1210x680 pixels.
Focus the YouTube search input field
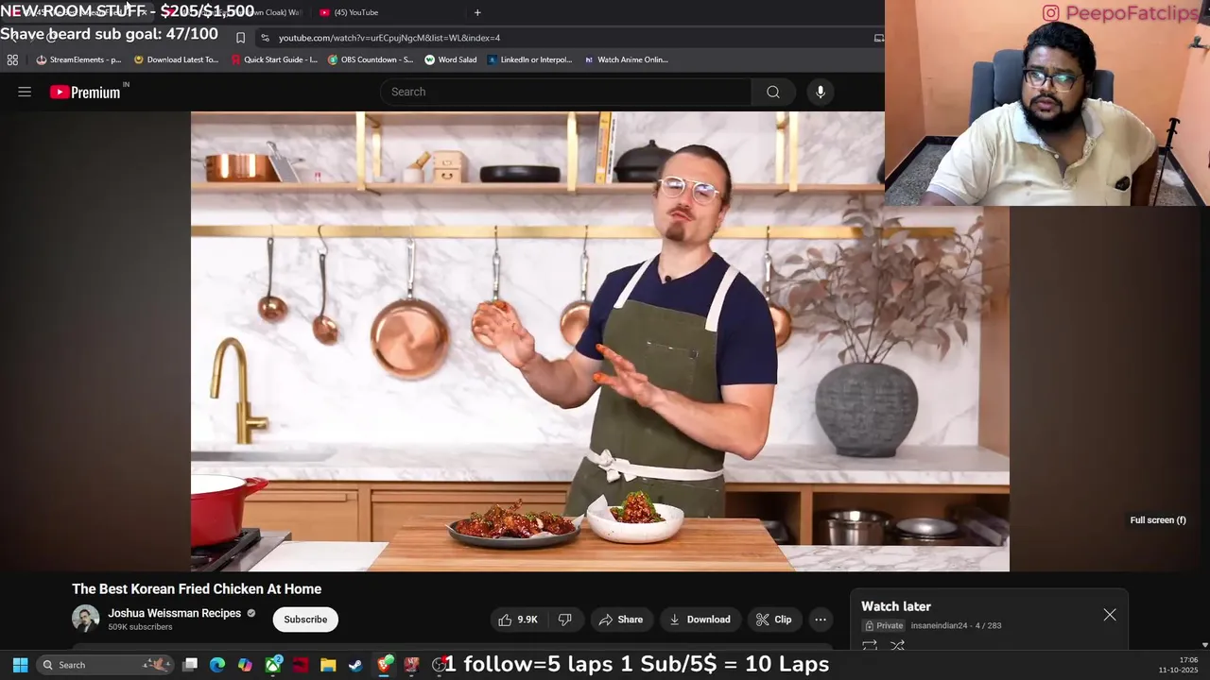[x=565, y=92]
